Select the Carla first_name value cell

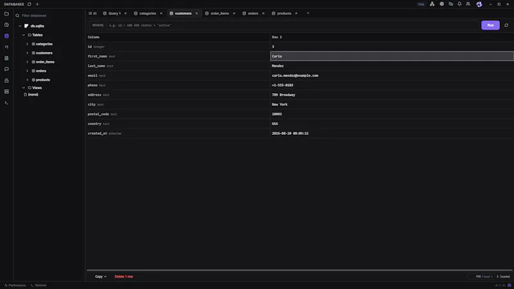pyautogui.click(x=392, y=57)
